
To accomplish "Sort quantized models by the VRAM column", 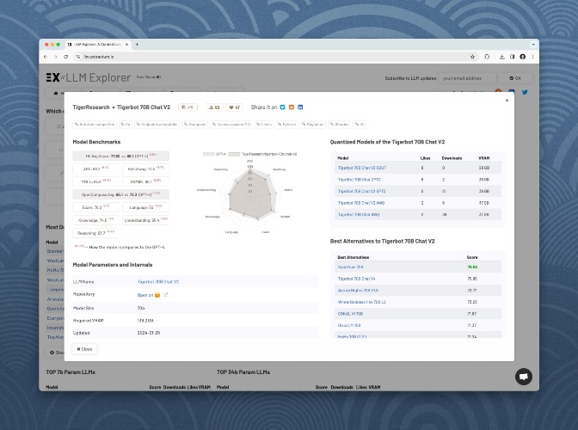I will click(484, 158).
